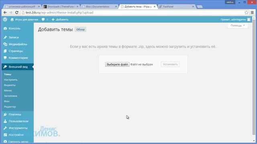Click the Файл не выбран text
This screenshot has height=144, width=257.
pyautogui.click(x=141, y=64)
